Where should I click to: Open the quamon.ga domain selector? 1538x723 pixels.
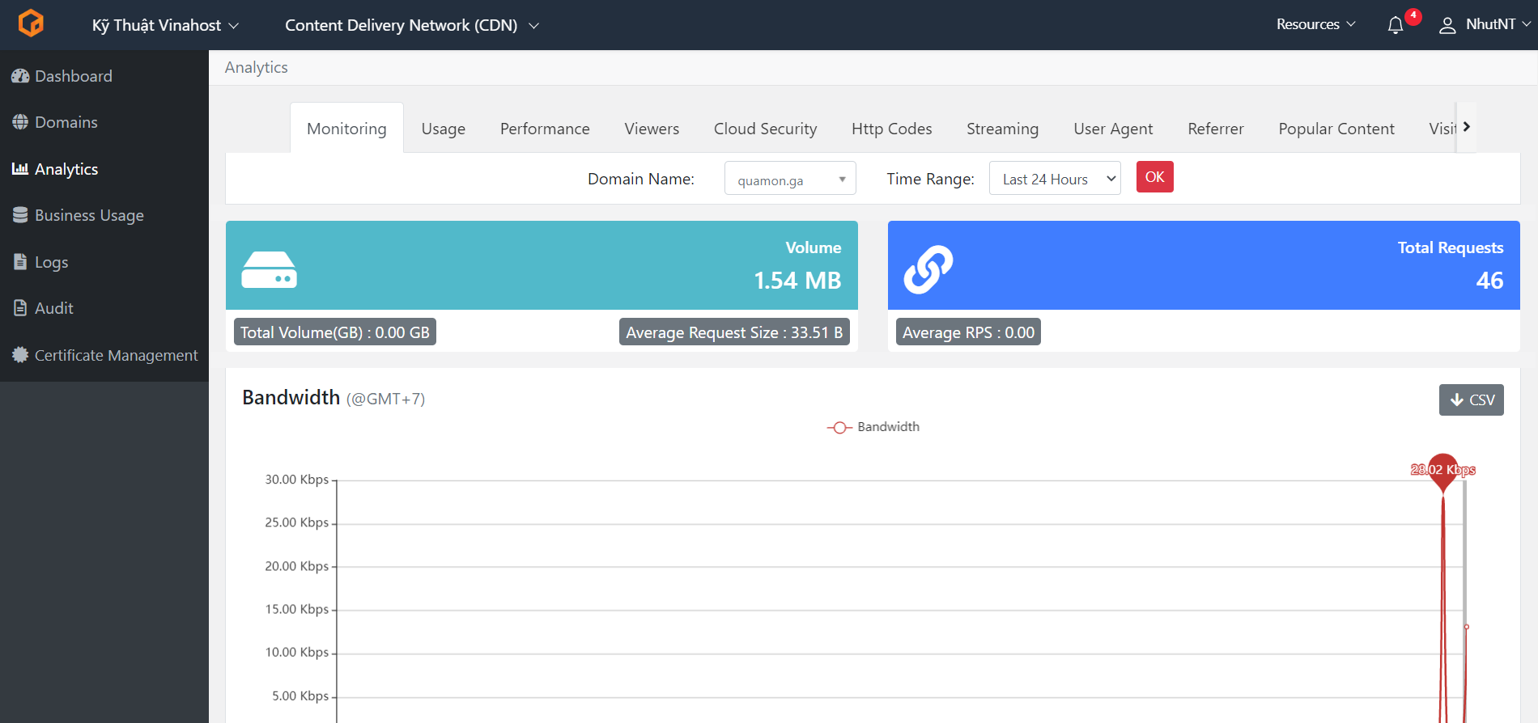coord(790,180)
